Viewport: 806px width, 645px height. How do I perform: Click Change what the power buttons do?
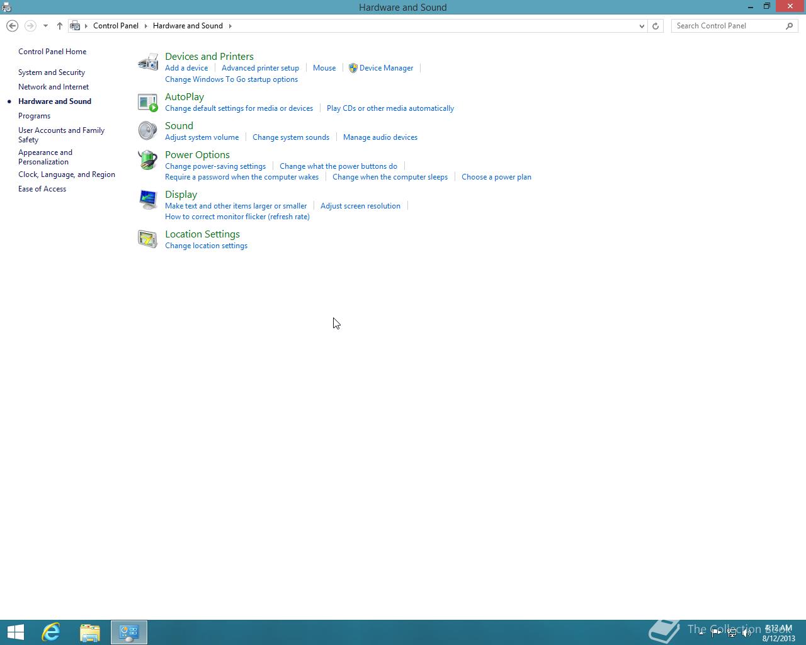click(338, 166)
